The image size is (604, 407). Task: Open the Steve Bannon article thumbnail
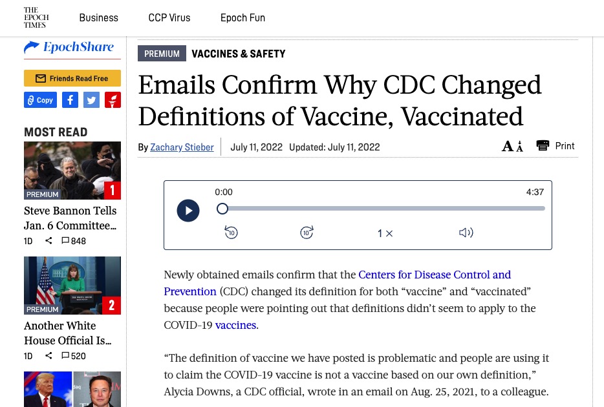pyautogui.click(x=72, y=171)
